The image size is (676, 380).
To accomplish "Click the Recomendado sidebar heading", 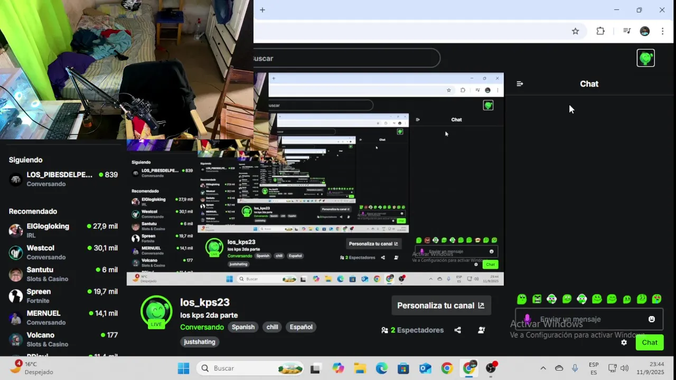I will pyautogui.click(x=33, y=211).
